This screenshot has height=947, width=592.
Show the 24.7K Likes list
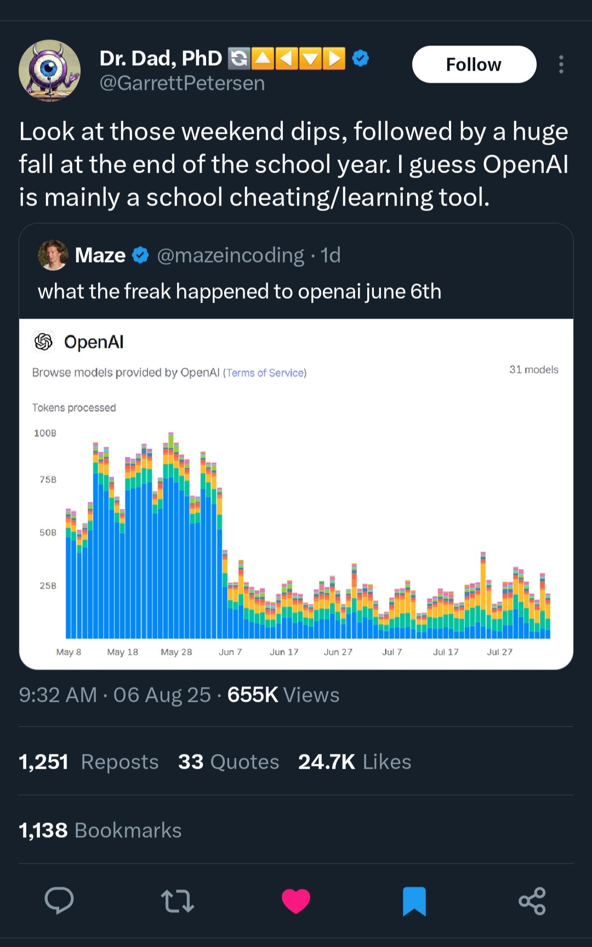[355, 762]
